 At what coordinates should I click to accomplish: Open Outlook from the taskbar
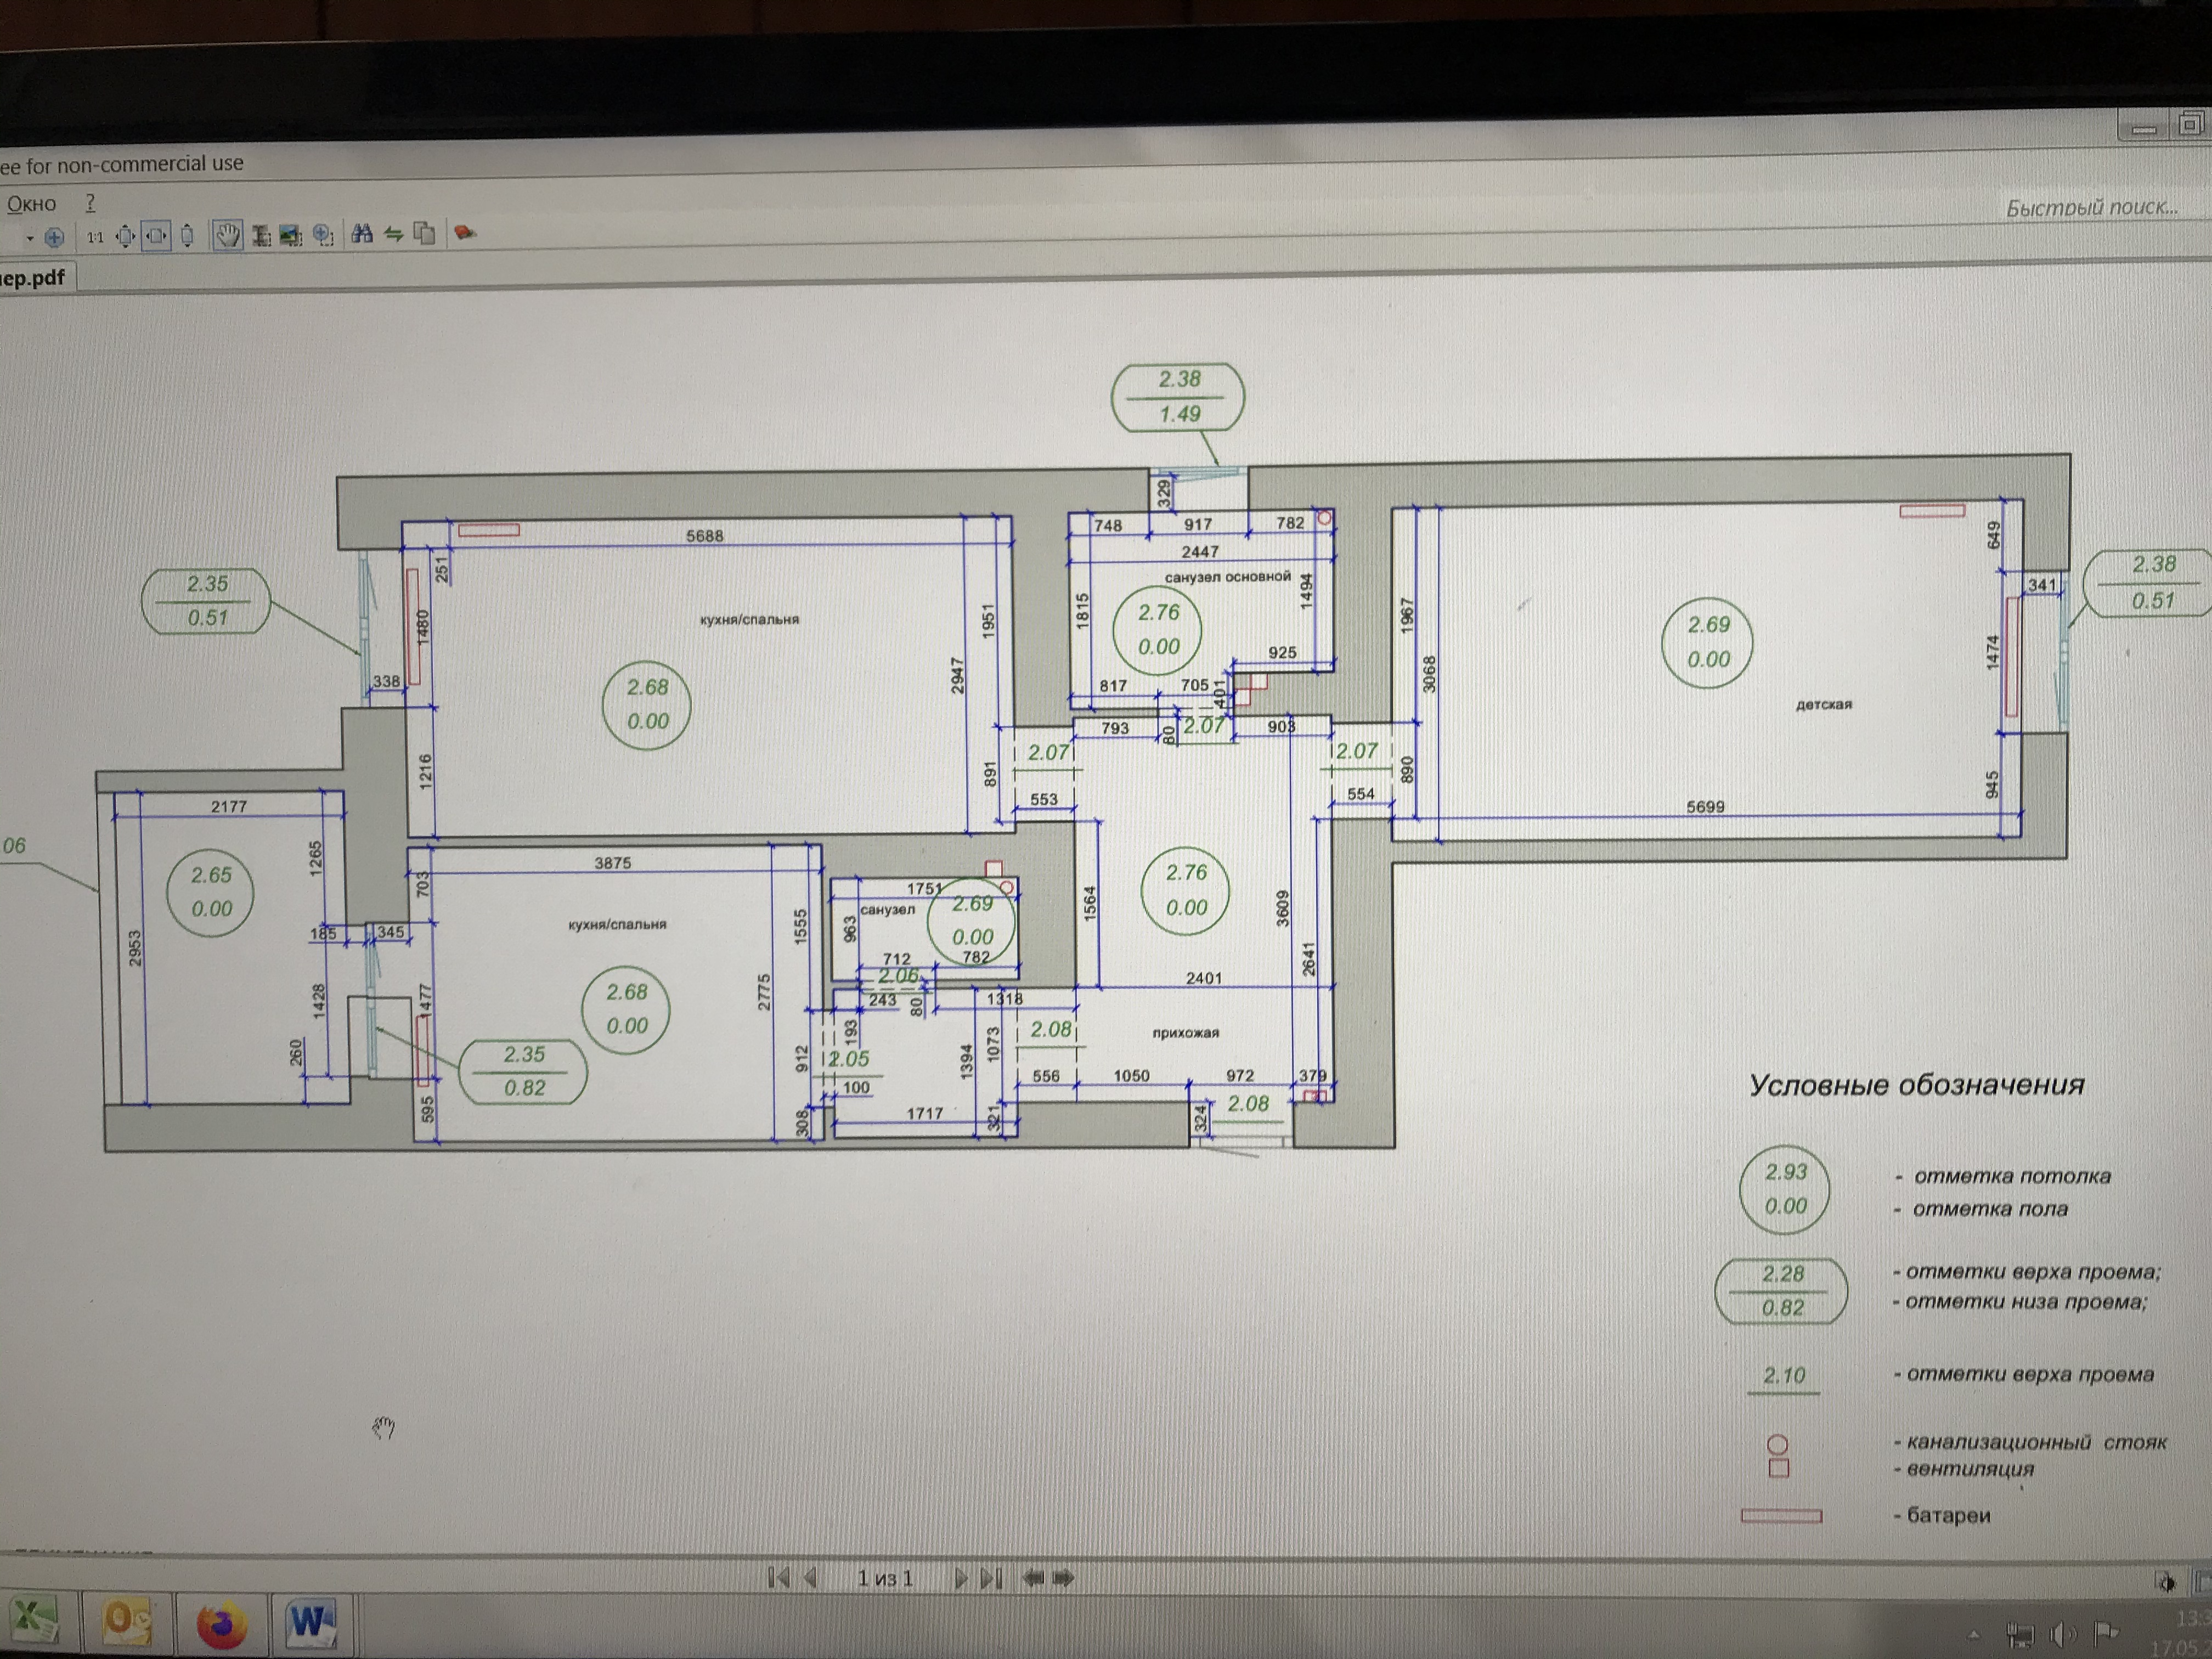point(127,1622)
